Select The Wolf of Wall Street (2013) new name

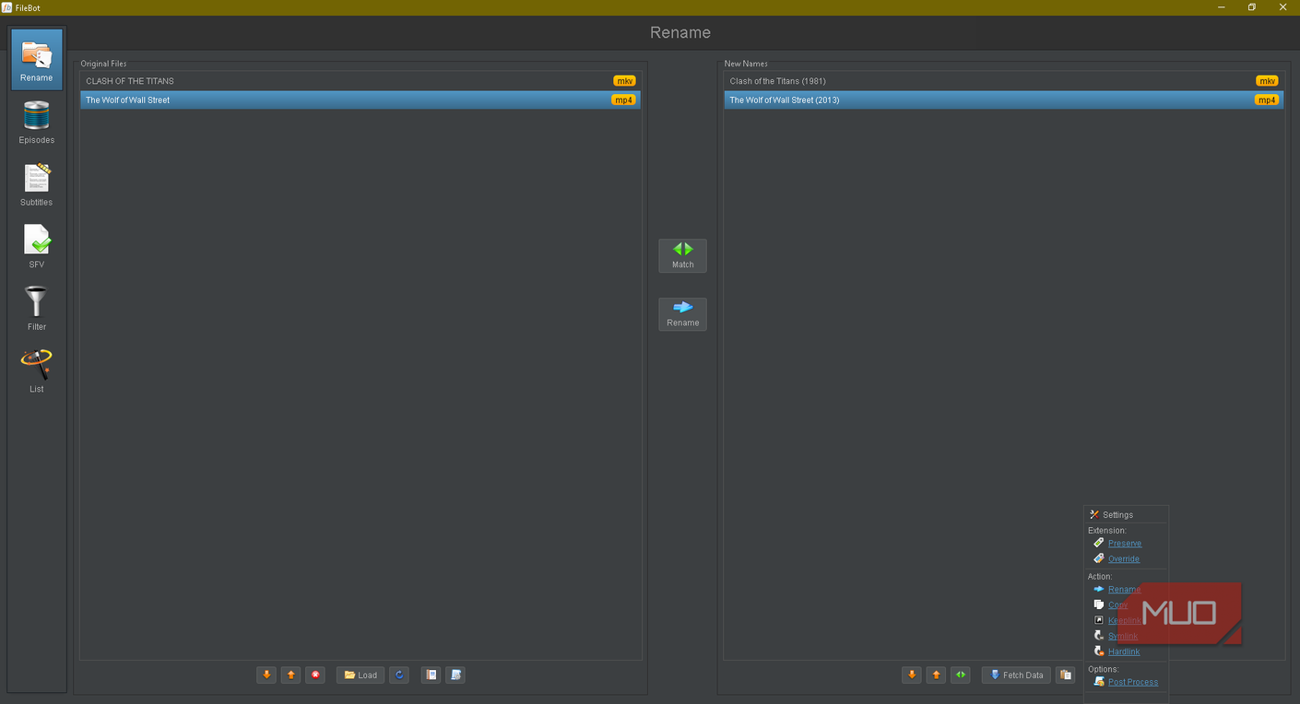tap(1004, 100)
